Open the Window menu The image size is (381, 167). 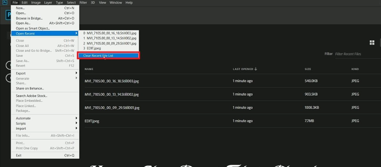click(116, 2)
